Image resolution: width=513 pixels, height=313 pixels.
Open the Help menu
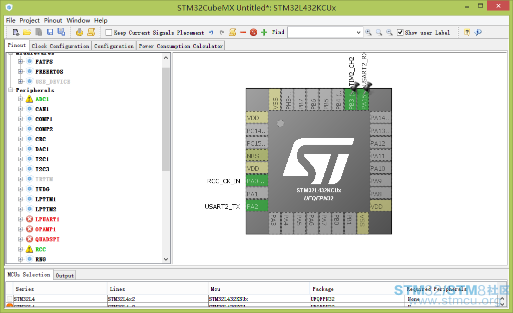101,21
